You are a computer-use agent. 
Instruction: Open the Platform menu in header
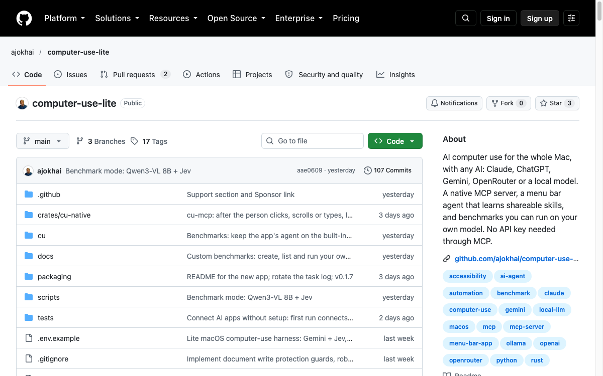point(64,19)
